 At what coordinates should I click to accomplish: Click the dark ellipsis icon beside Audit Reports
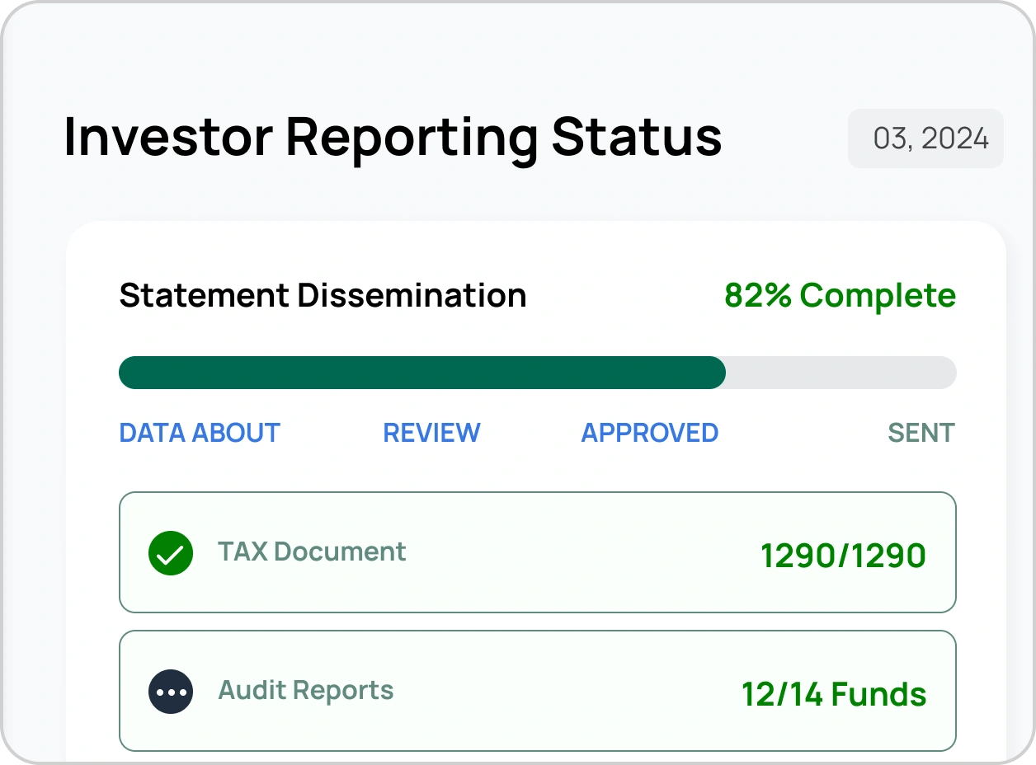pyautogui.click(x=171, y=692)
